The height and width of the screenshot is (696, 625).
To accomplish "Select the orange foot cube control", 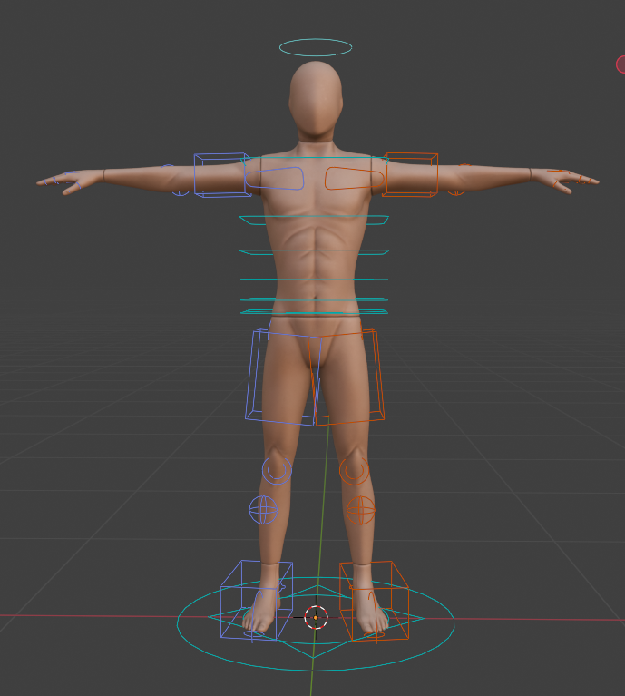I will [x=375, y=601].
